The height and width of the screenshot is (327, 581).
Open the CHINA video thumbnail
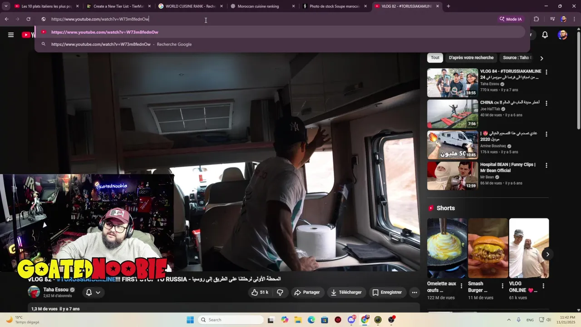click(453, 114)
